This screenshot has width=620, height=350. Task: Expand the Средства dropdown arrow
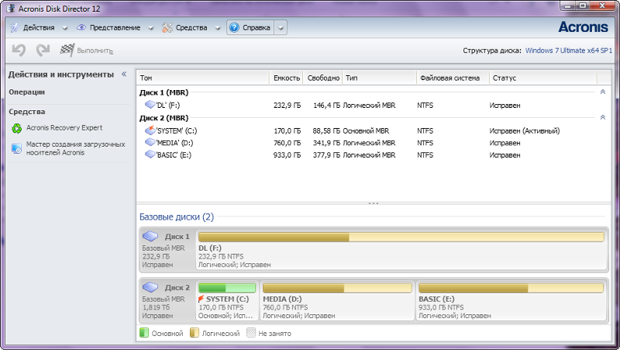coord(218,28)
